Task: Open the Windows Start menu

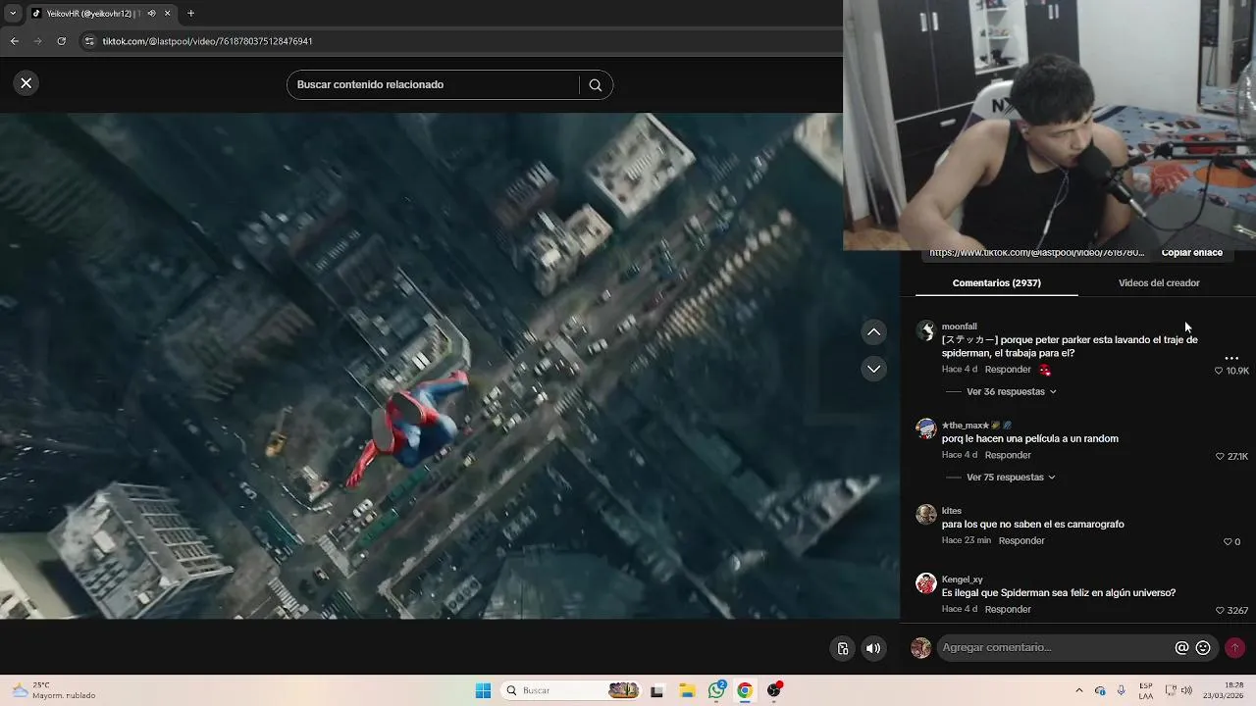Action: [483, 691]
